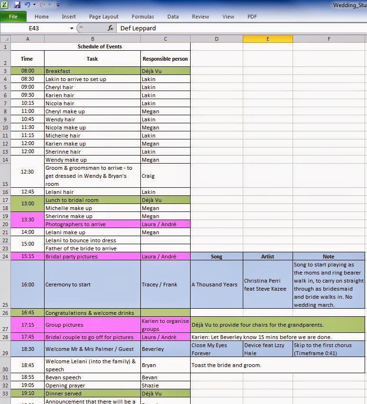Viewport: 367px width, 404px height.
Task: Select the Lunch to bridal room cell
Action: click(92, 200)
